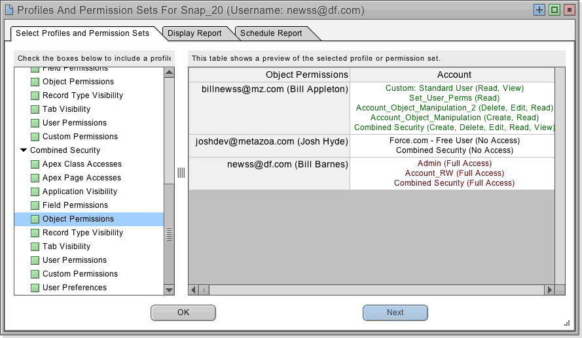Click the blue plus button in title bar
582x338 pixels.
pyautogui.click(x=539, y=10)
